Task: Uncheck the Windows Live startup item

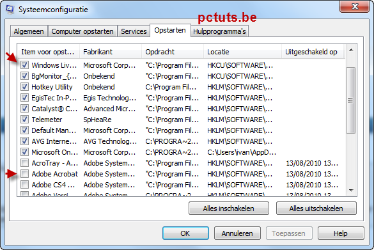Action: 24,65
